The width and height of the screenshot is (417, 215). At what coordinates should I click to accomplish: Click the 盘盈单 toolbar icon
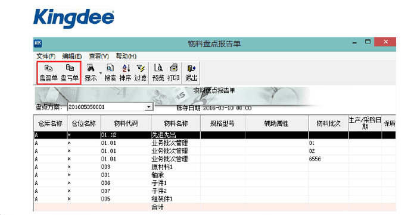point(48,73)
